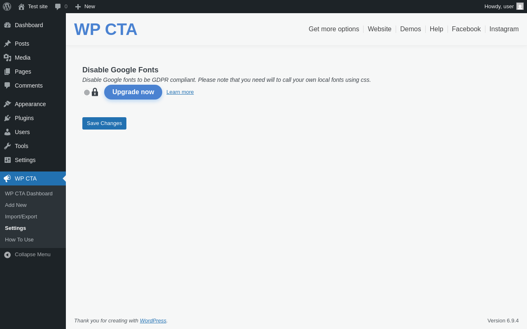Click the New label in admin bar

click(x=90, y=7)
